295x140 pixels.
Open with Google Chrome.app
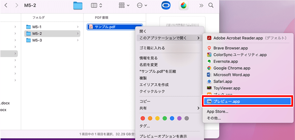coord(248,68)
